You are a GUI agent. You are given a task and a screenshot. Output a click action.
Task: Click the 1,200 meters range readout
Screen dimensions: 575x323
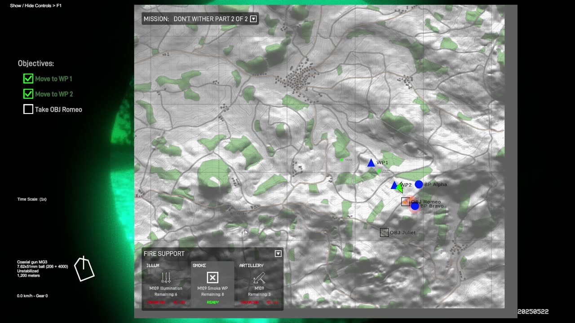pyautogui.click(x=28, y=275)
